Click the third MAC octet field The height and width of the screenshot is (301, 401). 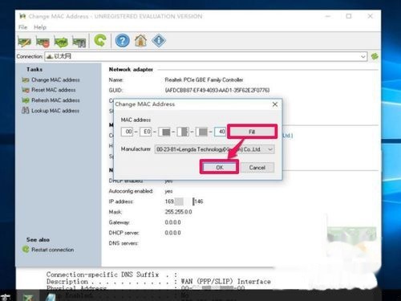[x=164, y=132]
